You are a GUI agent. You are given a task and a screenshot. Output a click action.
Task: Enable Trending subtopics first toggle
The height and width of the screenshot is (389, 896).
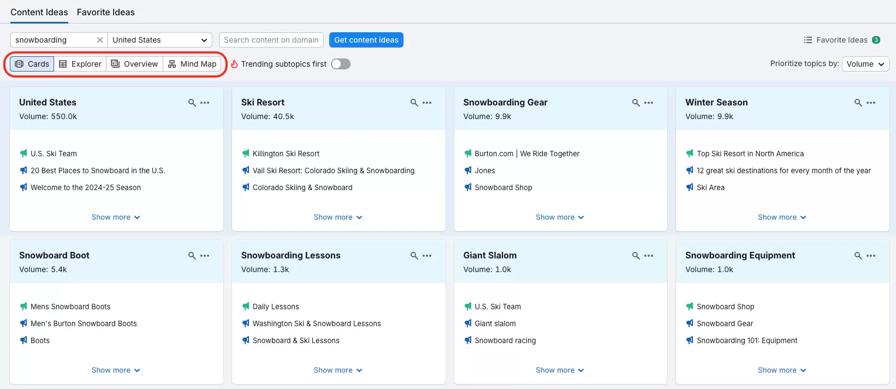[x=340, y=64]
